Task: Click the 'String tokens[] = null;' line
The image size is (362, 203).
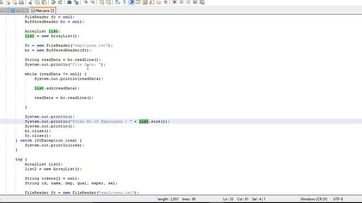Action: click(x=52, y=179)
